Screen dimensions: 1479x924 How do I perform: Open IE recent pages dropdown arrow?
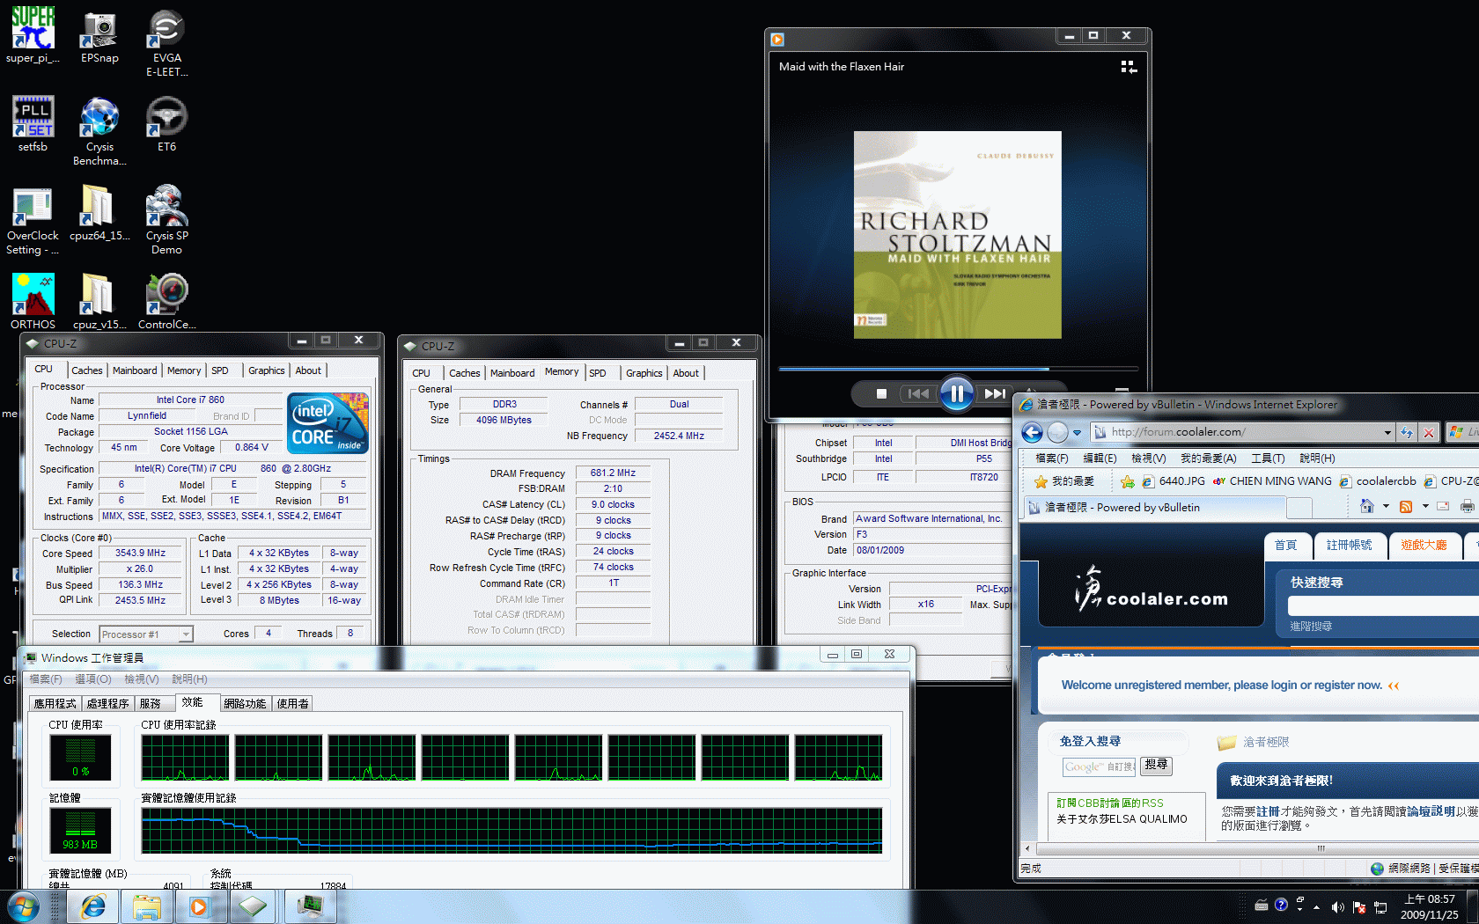tap(1077, 433)
